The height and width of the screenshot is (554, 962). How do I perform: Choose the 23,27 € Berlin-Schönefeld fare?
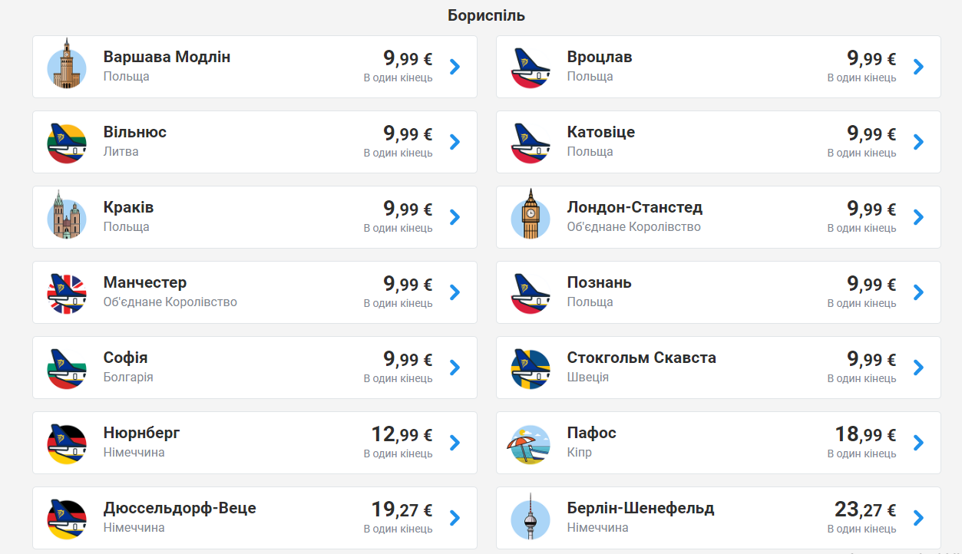pos(865,510)
